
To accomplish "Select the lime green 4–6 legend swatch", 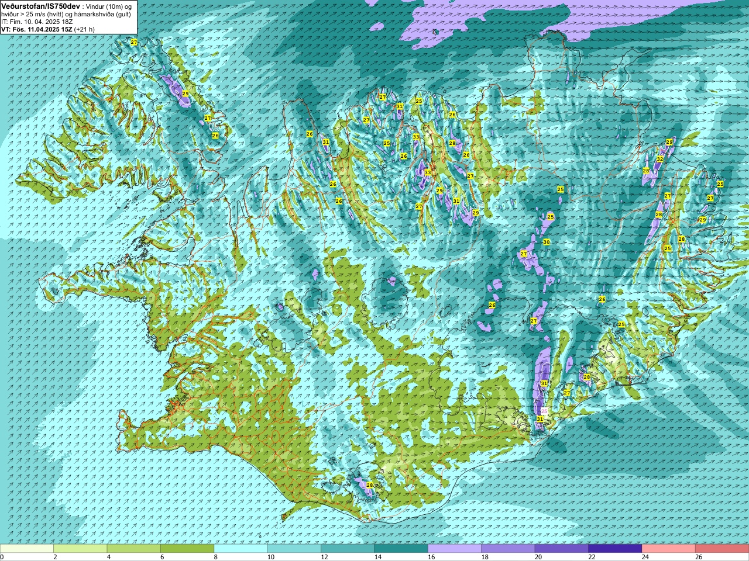I will 133,549.
